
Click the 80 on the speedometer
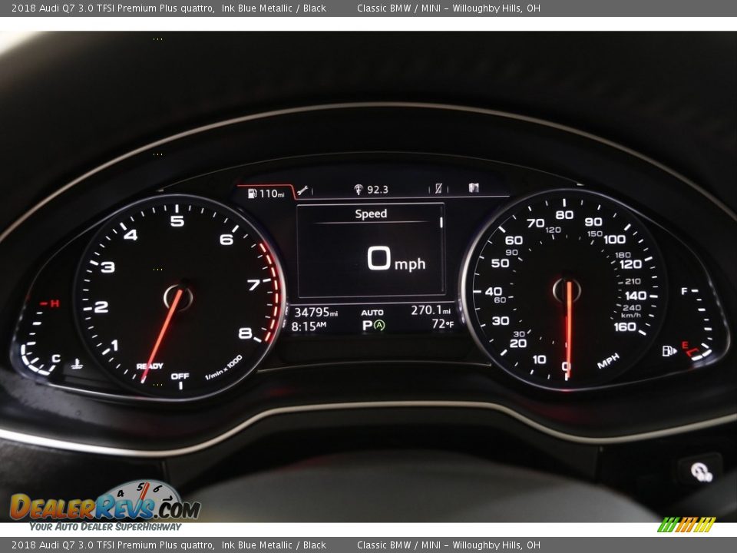[x=564, y=215]
